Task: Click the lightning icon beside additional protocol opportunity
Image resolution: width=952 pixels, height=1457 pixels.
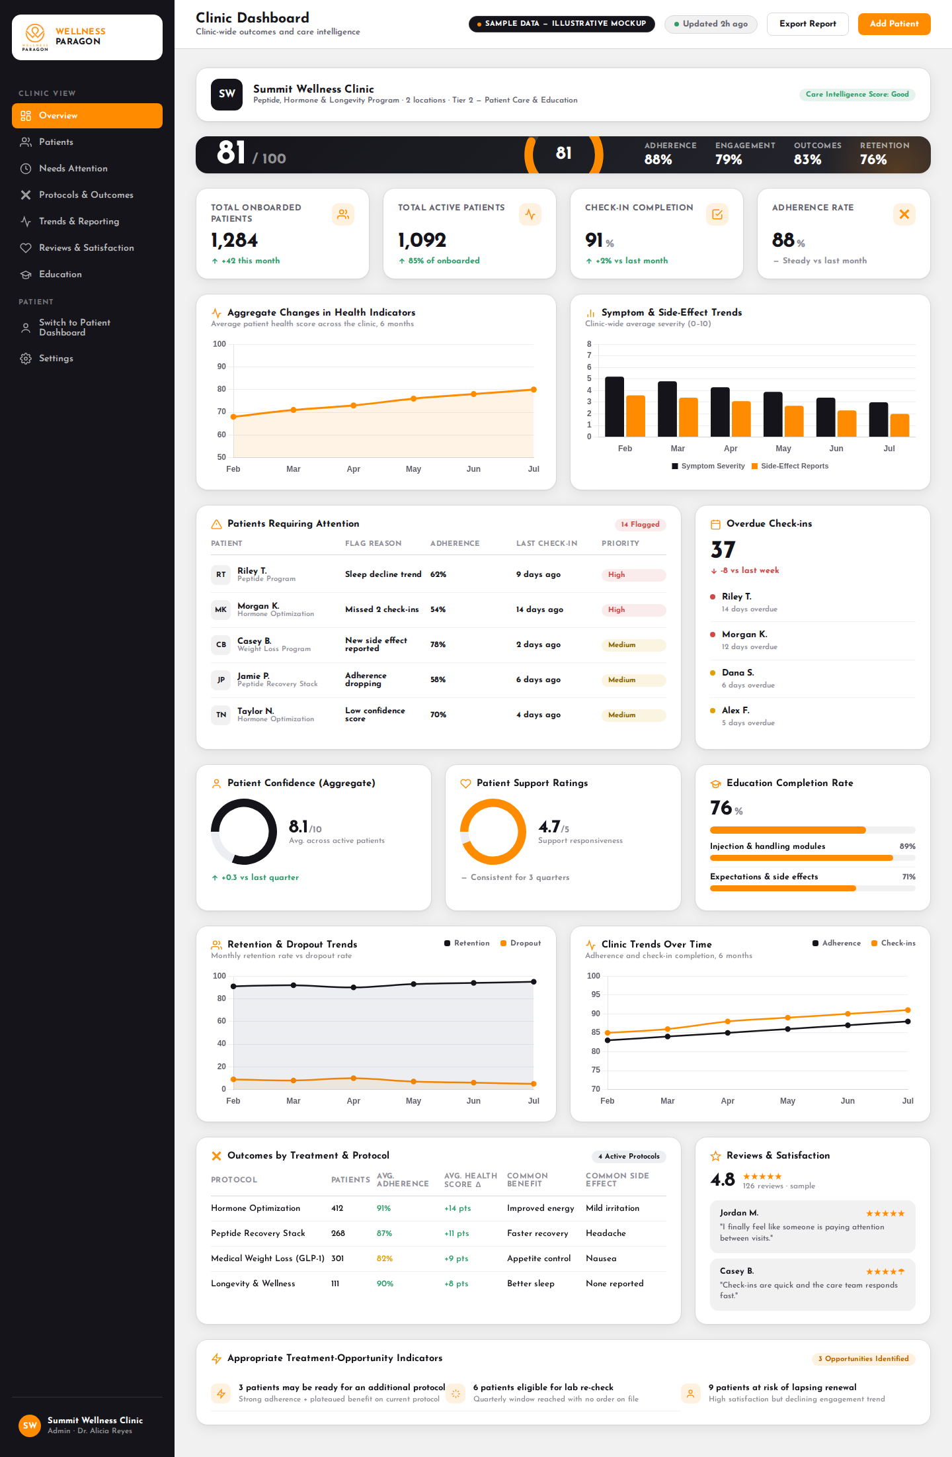Action: point(221,1393)
